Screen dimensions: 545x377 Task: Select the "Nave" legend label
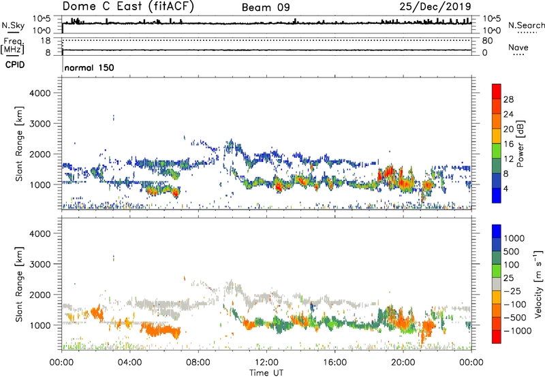pyautogui.click(x=518, y=48)
